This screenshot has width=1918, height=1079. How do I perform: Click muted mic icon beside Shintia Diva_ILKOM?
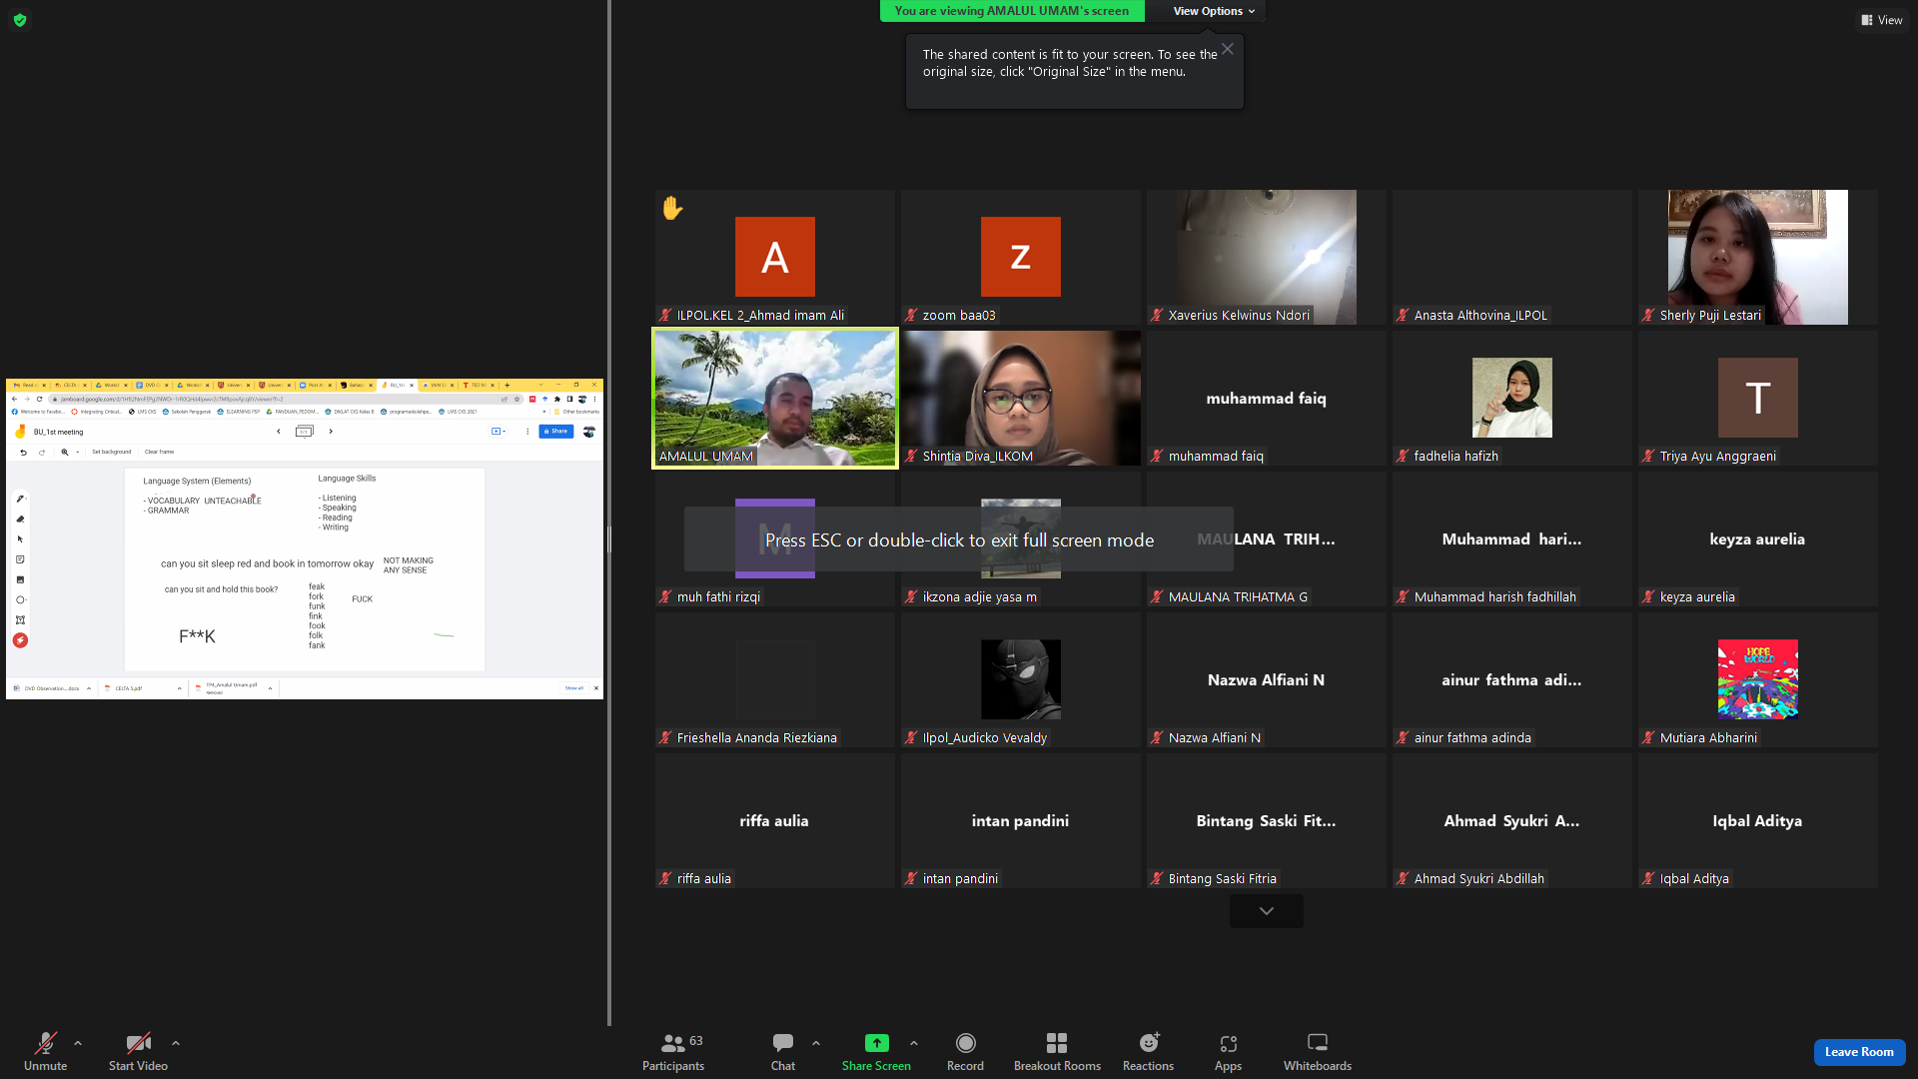pos(911,457)
